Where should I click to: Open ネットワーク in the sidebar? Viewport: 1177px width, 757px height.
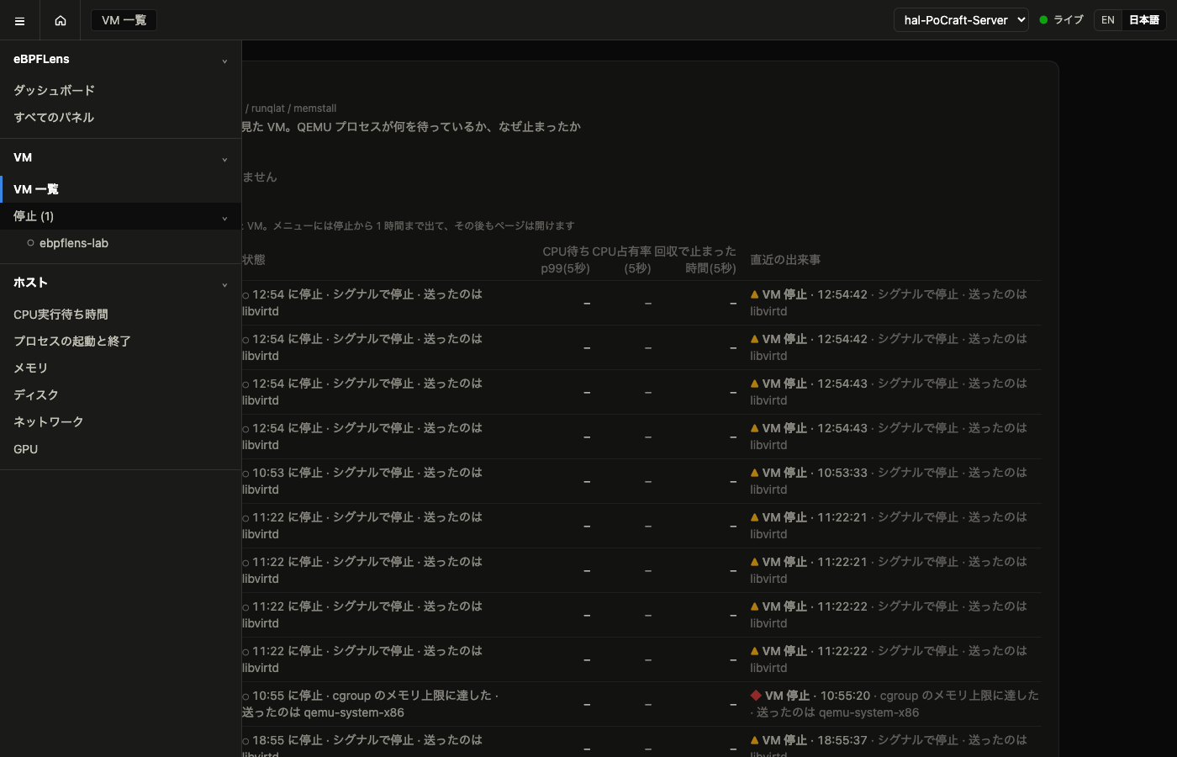49,422
